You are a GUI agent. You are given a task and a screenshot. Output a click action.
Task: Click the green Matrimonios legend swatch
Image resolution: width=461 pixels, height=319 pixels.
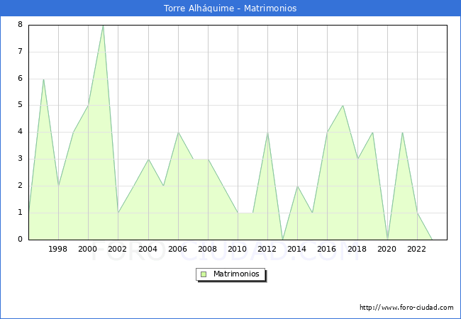pyautogui.click(x=204, y=274)
